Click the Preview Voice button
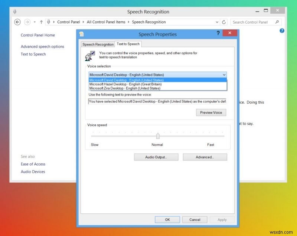297x236 pixels. point(211,112)
